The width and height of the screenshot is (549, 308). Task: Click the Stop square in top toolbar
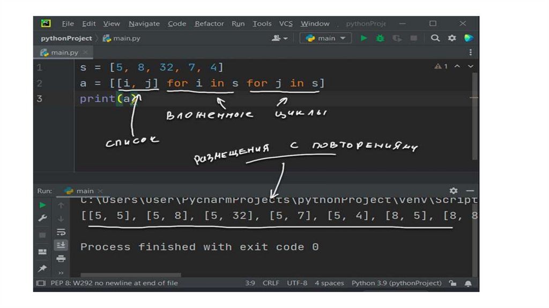(414, 38)
